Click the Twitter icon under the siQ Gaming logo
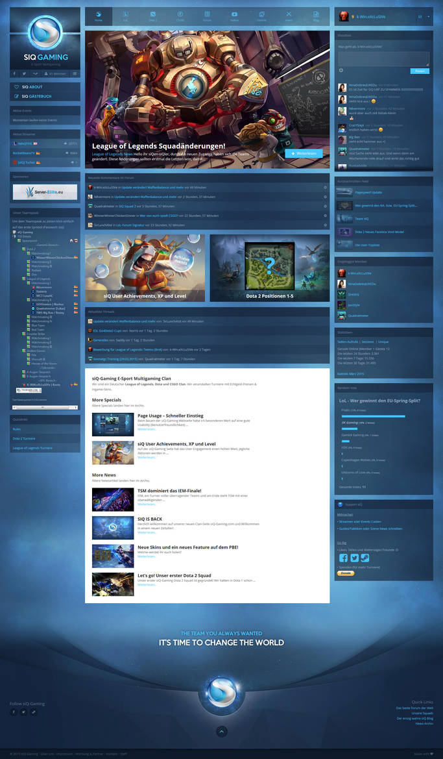The width and height of the screenshot is (443, 759). tap(24, 73)
